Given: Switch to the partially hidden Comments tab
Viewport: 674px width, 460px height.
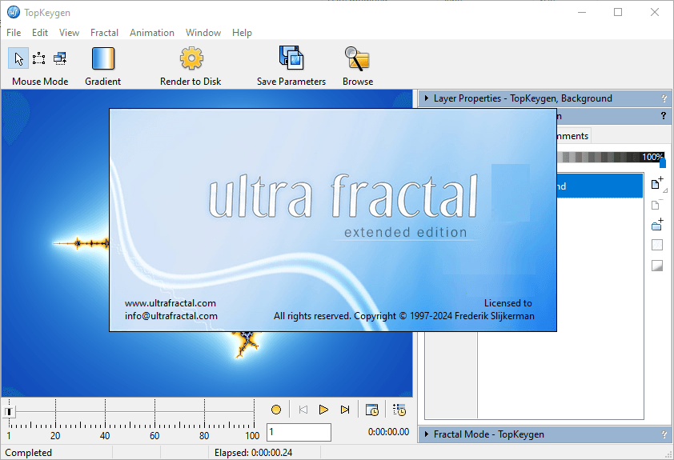Looking at the screenshot, I should click(574, 136).
